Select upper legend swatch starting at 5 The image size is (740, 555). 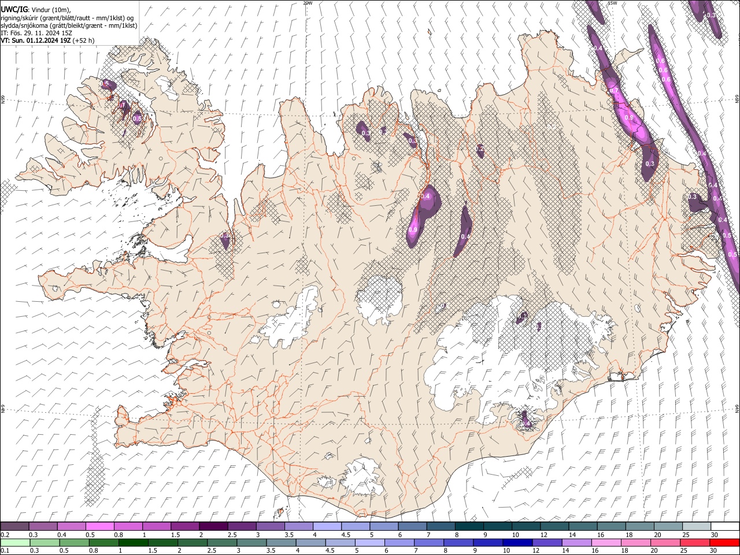click(x=383, y=526)
